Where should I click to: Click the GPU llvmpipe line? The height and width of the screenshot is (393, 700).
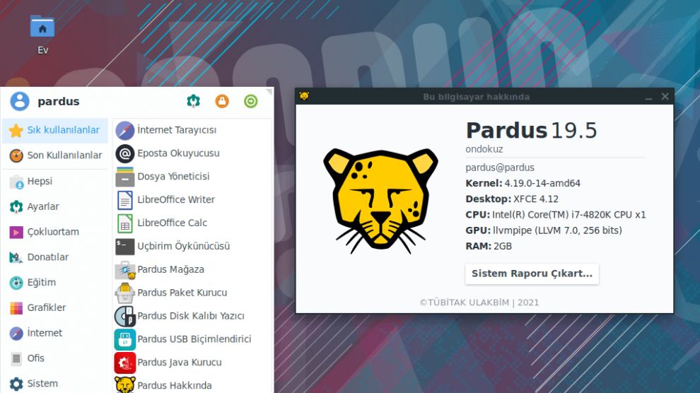544,230
